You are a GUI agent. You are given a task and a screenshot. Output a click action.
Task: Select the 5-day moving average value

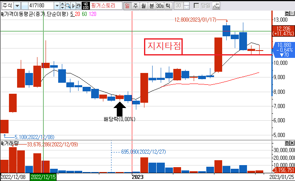[72, 14]
